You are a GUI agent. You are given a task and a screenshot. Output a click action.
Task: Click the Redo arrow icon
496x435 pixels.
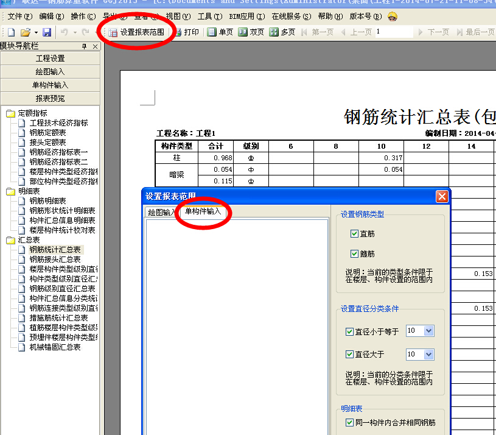point(85,32)
